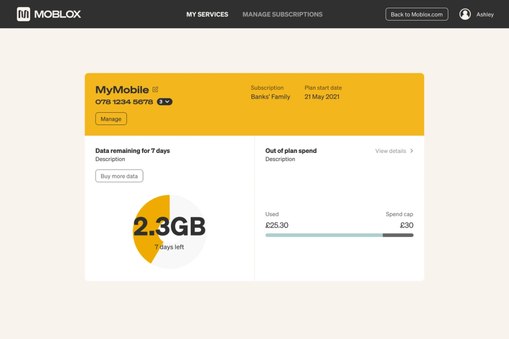Screen dimensions: 509x339
Task: Click the Back to Moblox.com button
Action: [x=417, y=14]
